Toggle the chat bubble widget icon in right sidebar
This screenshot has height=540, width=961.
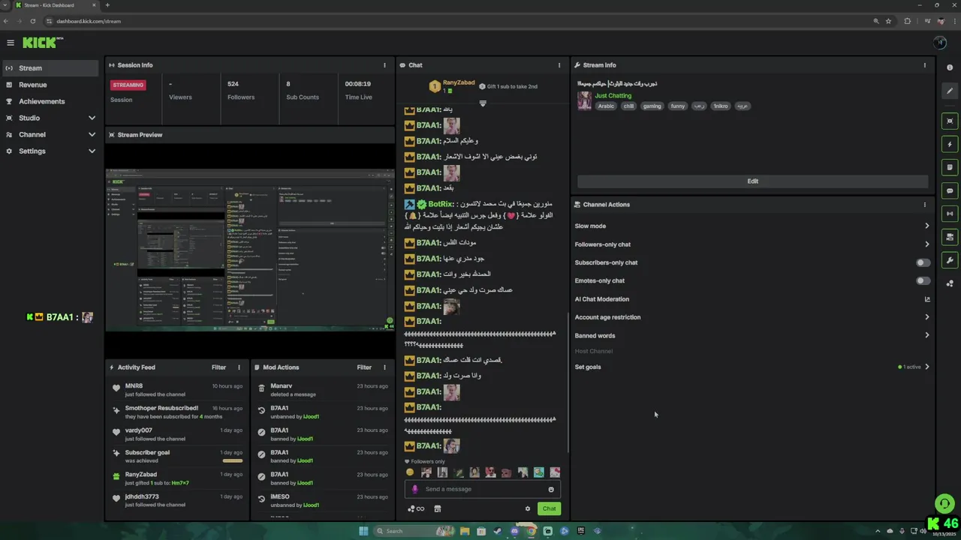(x=950, y=190)
